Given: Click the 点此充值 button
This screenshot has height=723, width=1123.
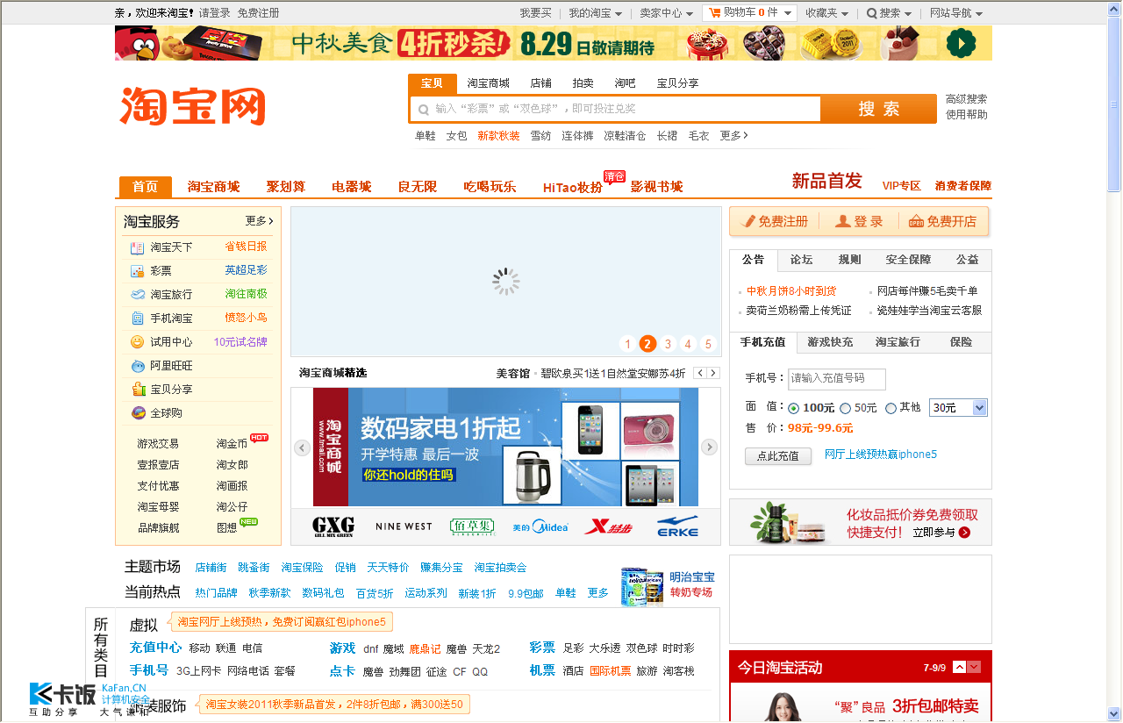Looking at the screenshot, I should (778, 456).
